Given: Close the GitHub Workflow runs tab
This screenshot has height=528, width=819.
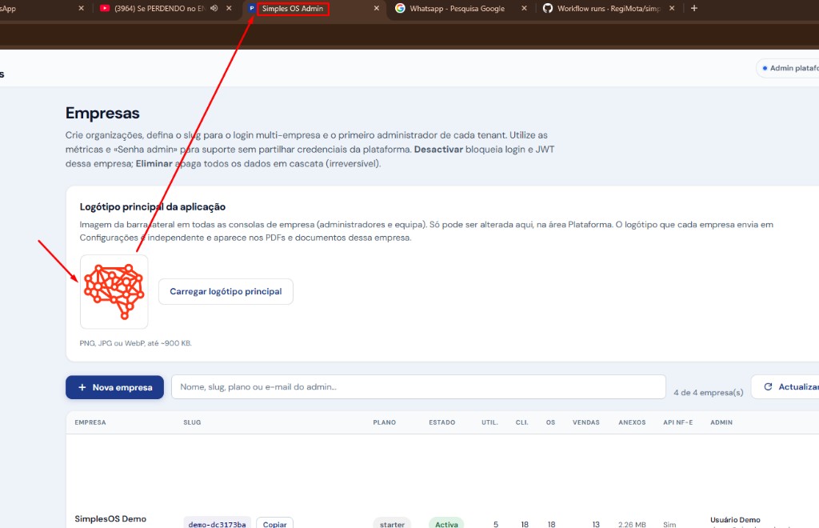Looking at the screenshot, I should point(672,8).
